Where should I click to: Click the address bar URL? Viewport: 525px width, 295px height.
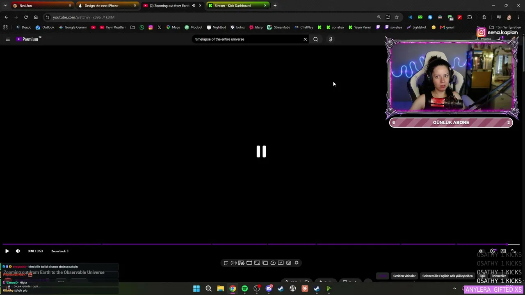point(84,17)
